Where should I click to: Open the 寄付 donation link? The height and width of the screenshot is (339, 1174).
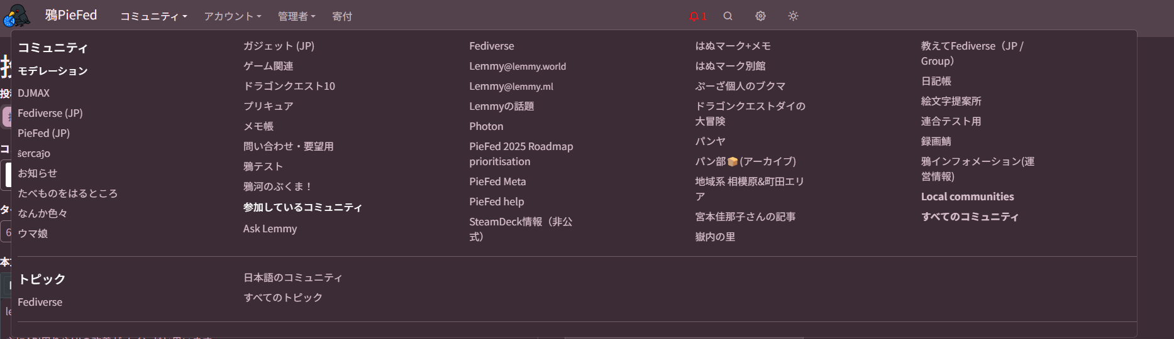tap(342, 16)
